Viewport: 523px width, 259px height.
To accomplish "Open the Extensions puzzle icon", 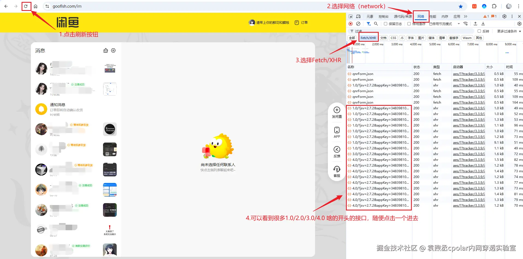I will (494, 6).
